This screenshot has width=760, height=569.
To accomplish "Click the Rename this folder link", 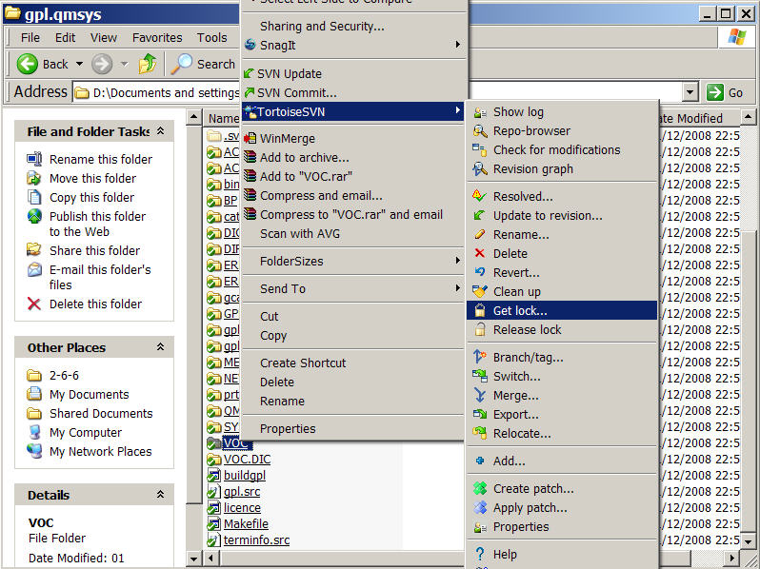I will click(100, 160).
